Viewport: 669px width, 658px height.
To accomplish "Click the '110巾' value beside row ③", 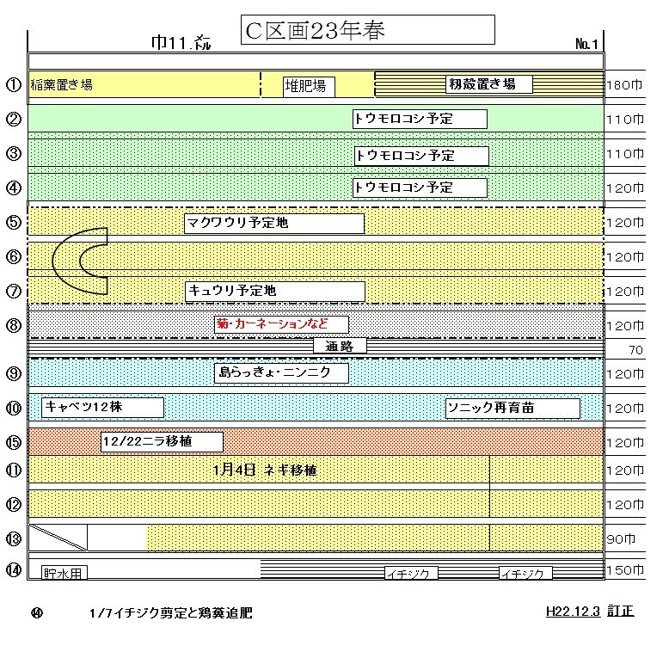I will click(625, 154).
